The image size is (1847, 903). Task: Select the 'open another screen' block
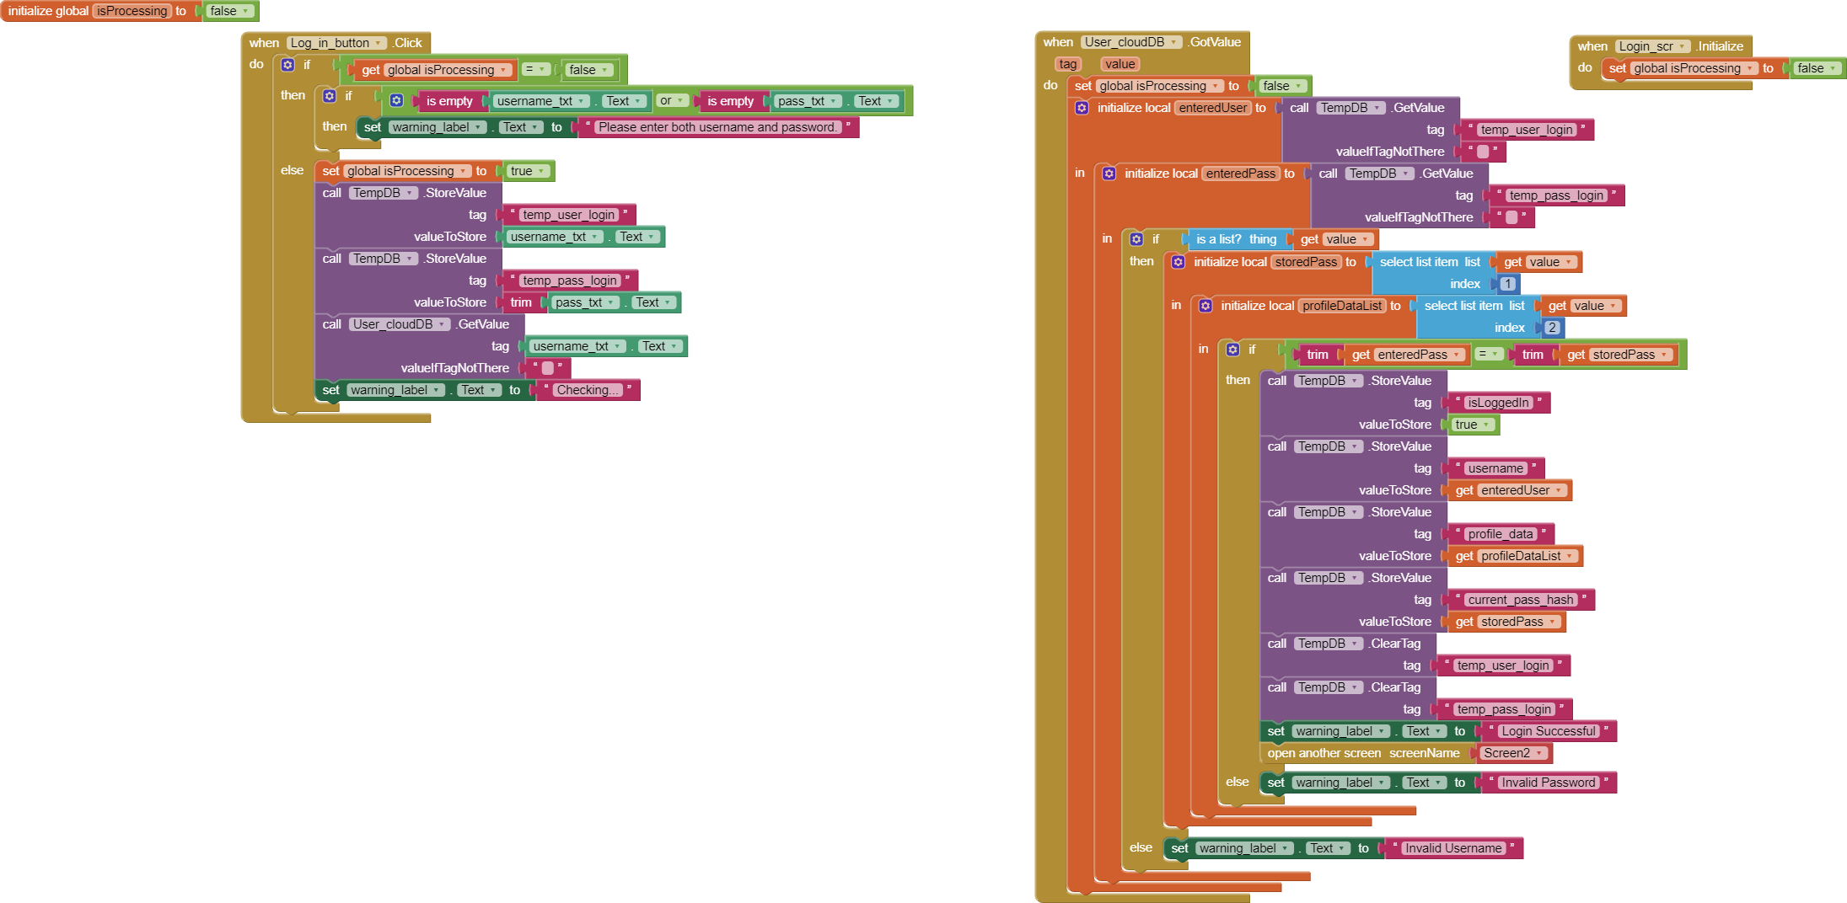1324,753
